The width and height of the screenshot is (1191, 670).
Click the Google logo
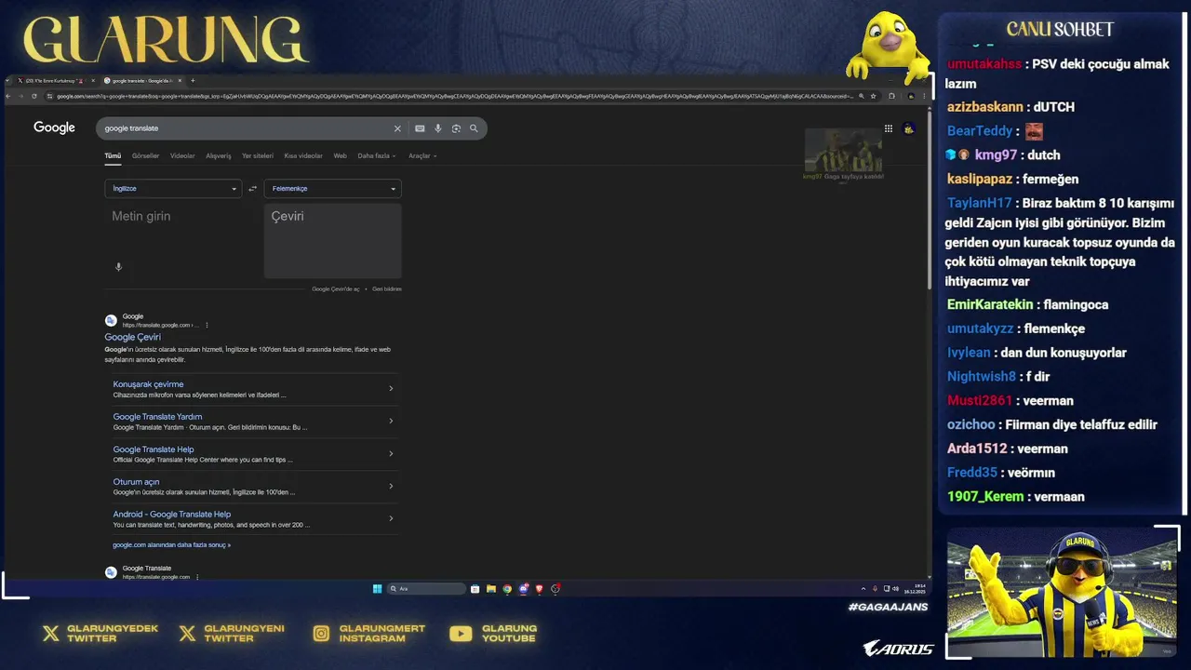pos(54,127)
